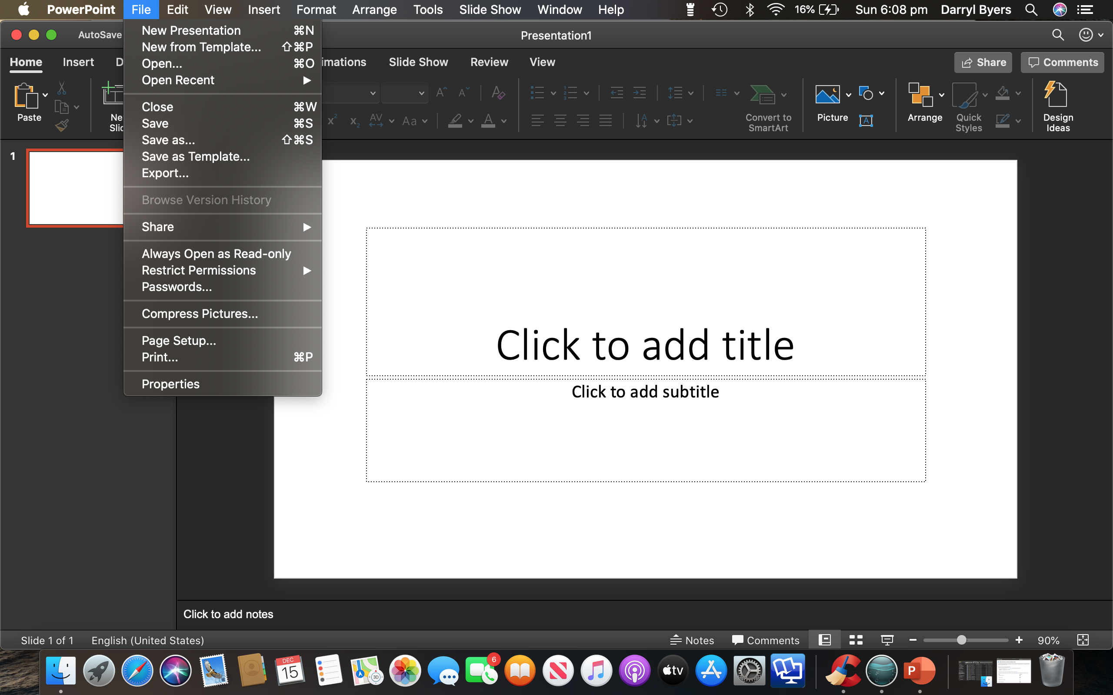Open the feedback smiley dropdown
The width and height of the screenshot is (1113, 695).
coord(1091,35)
